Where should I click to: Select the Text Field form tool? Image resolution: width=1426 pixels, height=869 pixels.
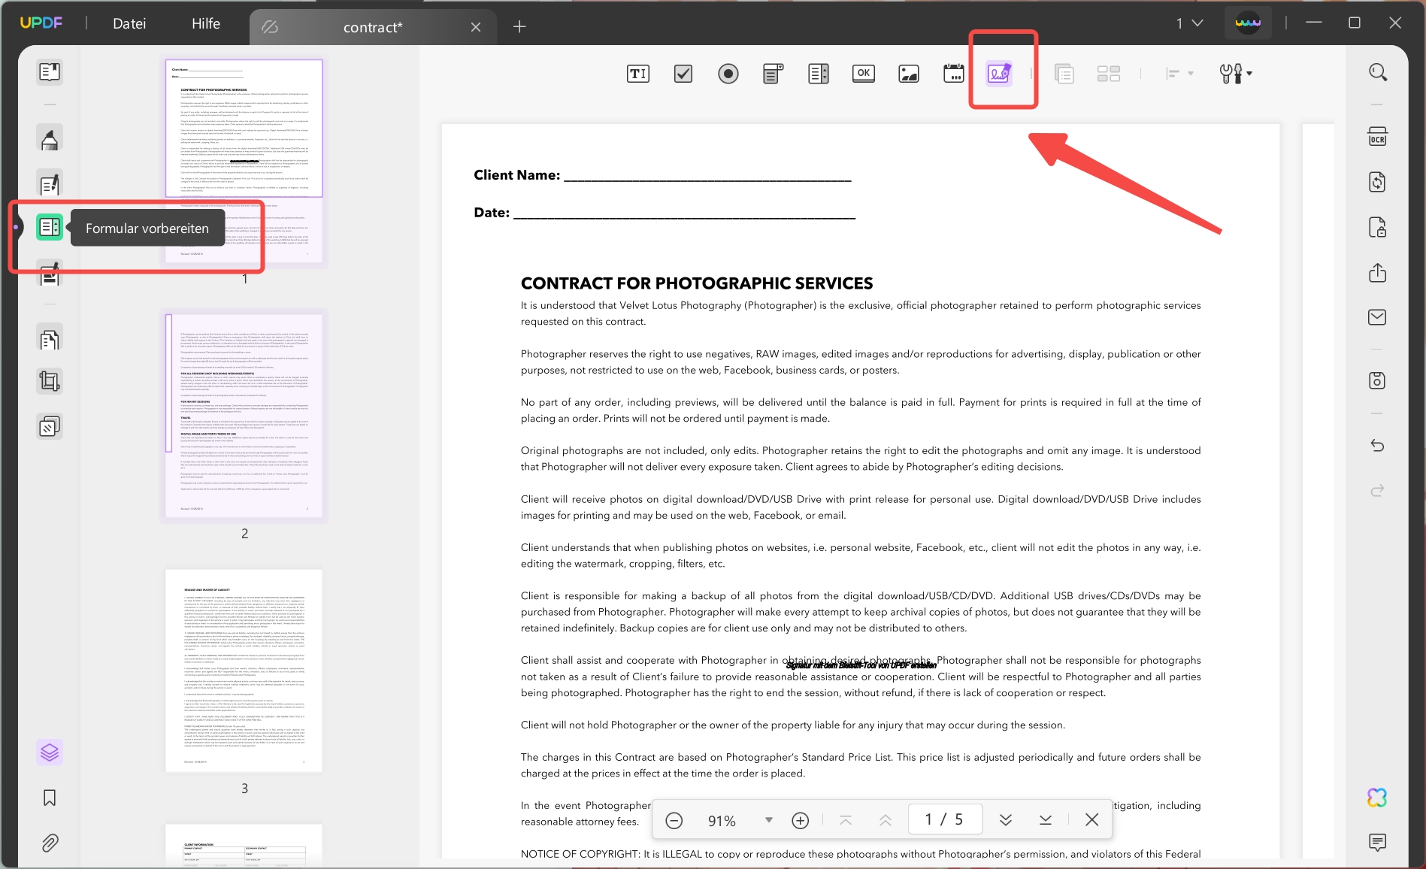tap(637, 74)
